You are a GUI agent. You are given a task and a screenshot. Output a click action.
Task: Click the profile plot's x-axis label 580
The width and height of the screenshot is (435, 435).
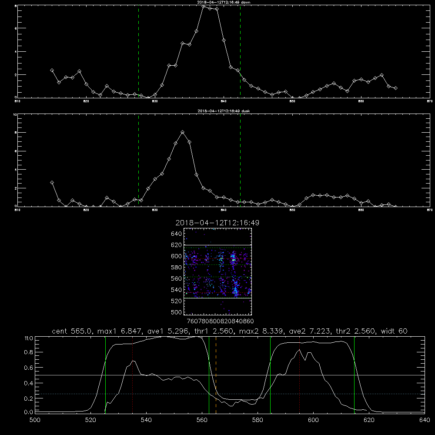(x=258, y=420)
